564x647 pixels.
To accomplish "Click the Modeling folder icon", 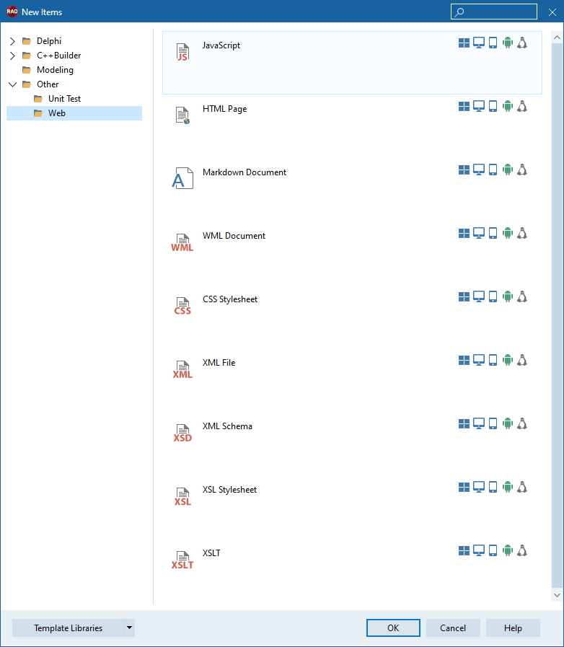I will coord(27,70).
